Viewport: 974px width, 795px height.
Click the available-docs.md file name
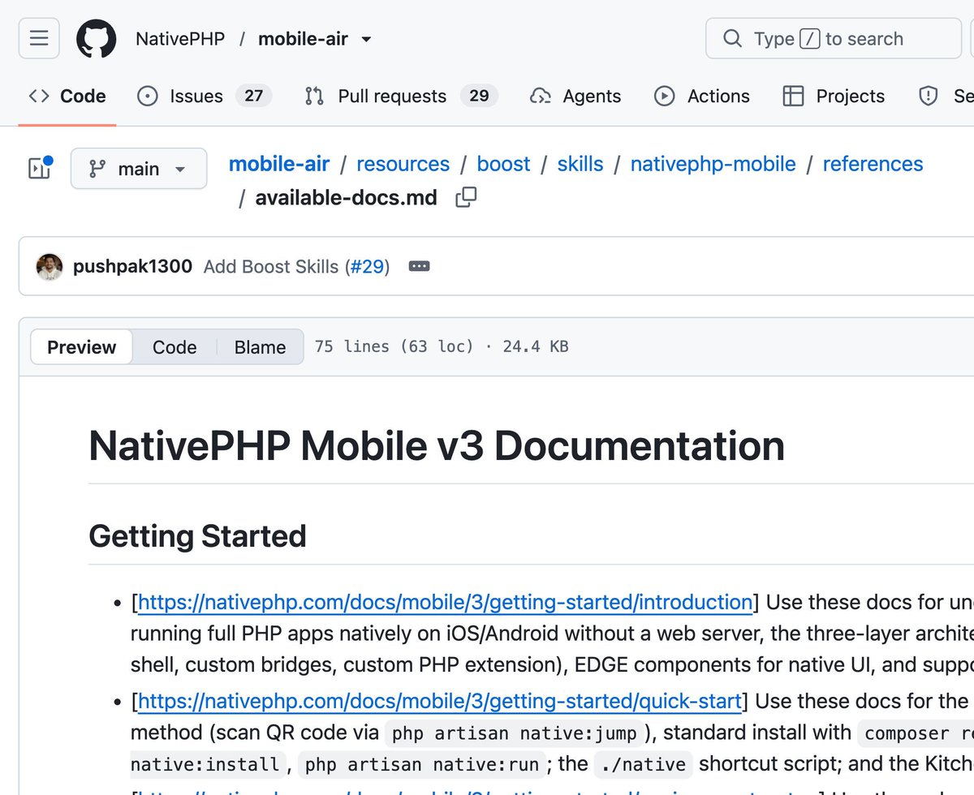[346, 197]
